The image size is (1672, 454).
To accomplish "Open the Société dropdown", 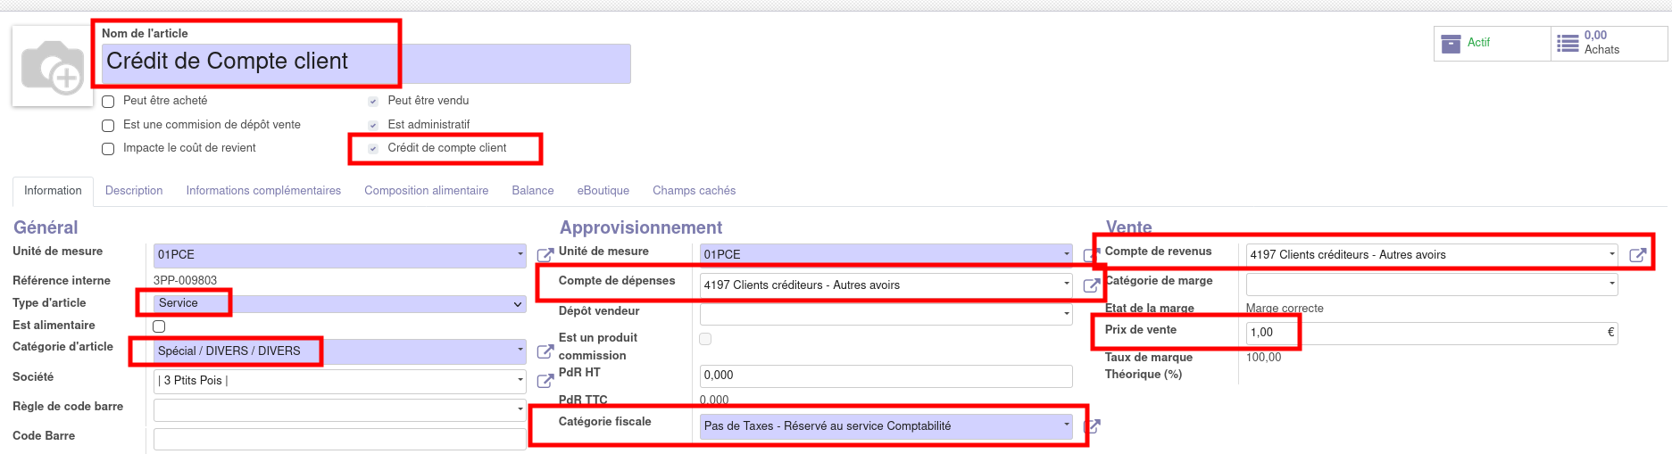I will 339,381.
